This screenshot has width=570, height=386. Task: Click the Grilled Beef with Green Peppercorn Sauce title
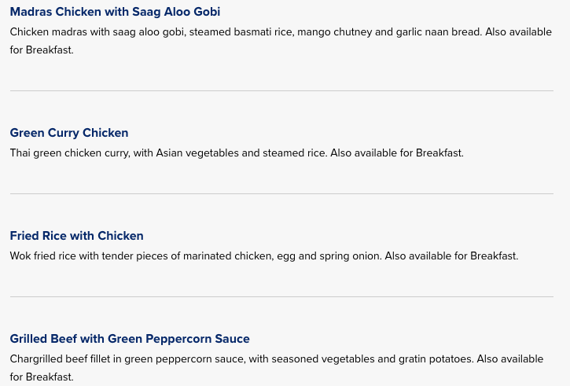tap(130, 338)
